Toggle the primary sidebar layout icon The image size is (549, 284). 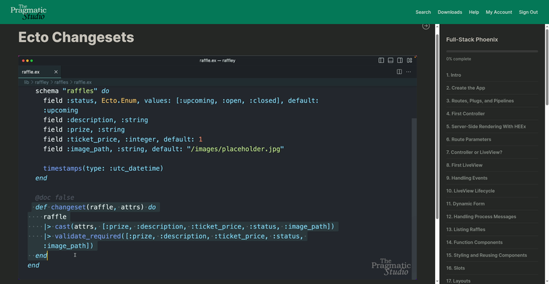click(x=382, y=60)
